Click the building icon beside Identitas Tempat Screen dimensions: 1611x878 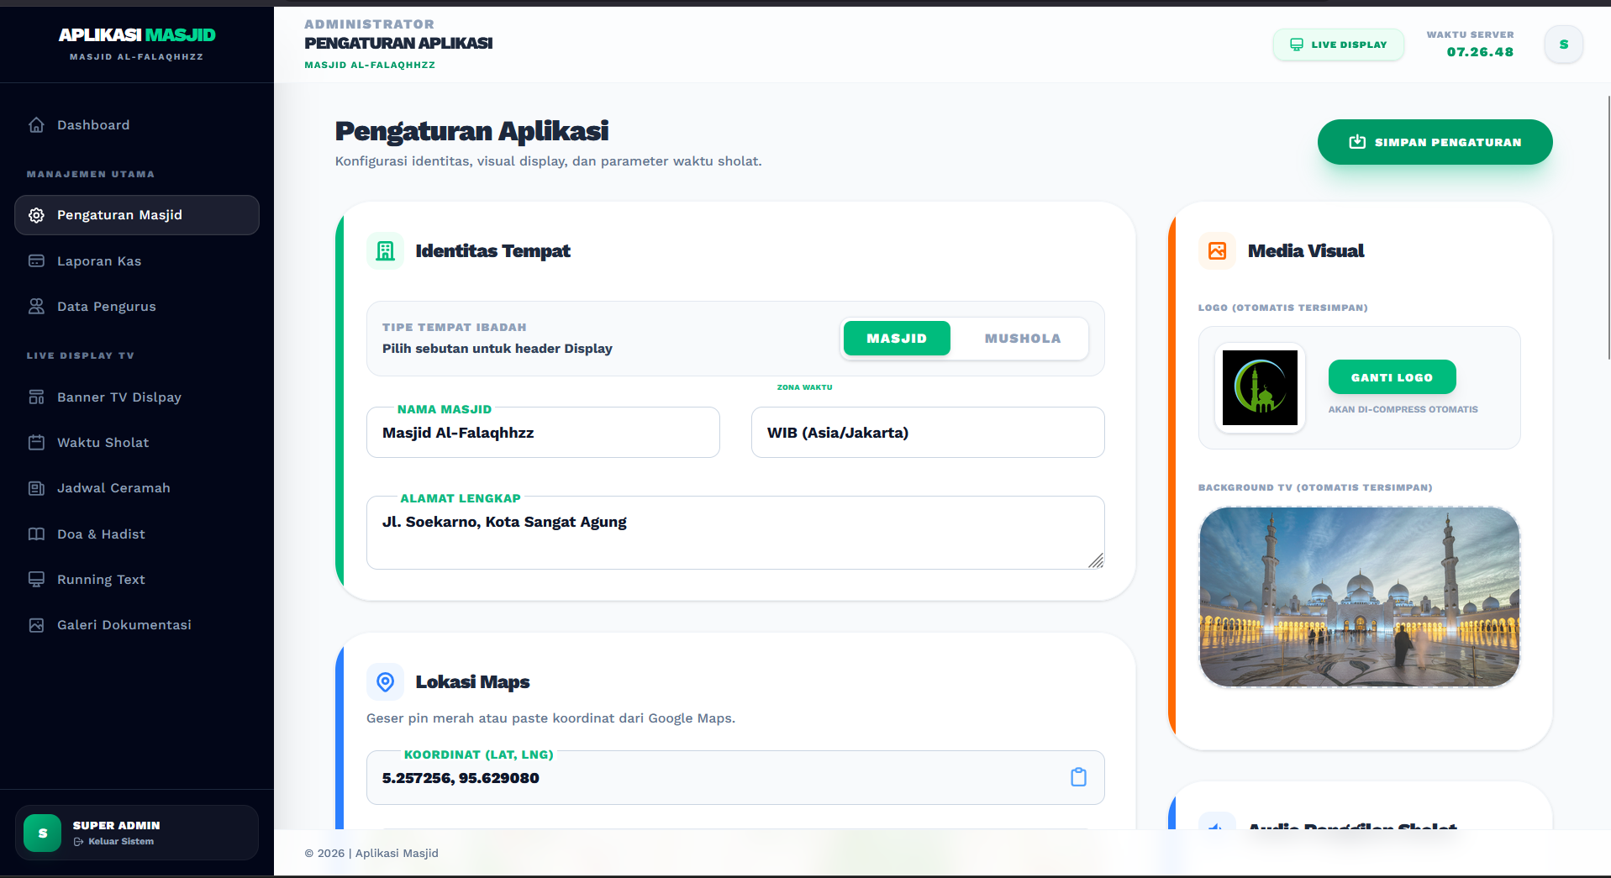[385, 250]
